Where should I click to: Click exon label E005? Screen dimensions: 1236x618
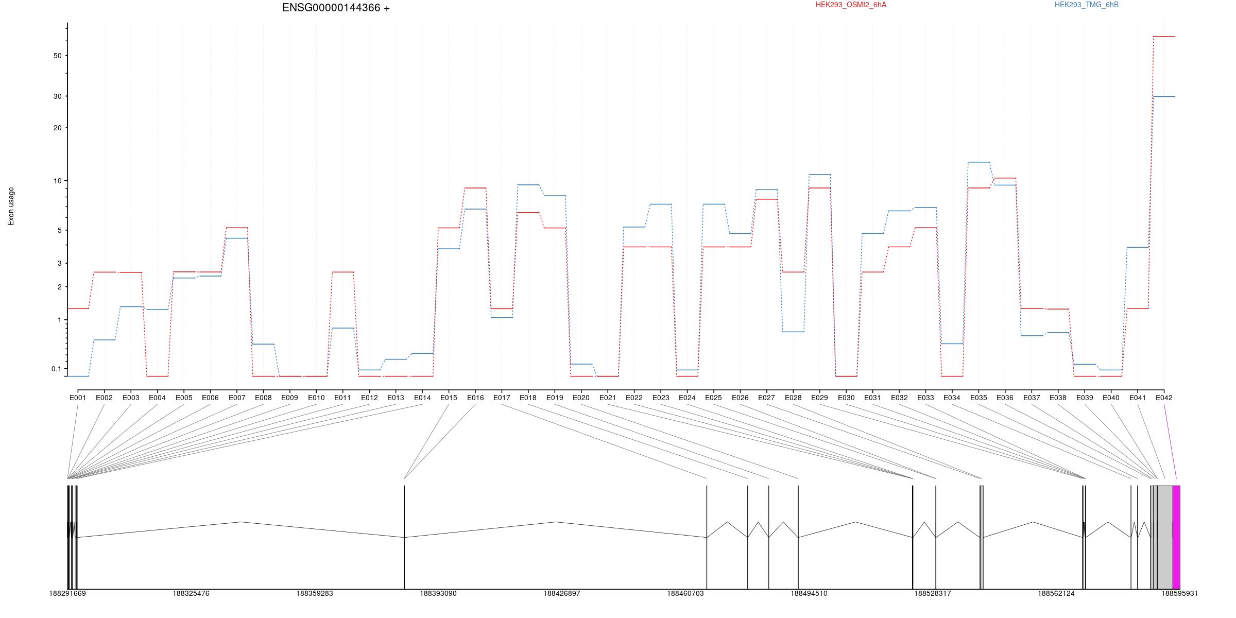point(184,398)
